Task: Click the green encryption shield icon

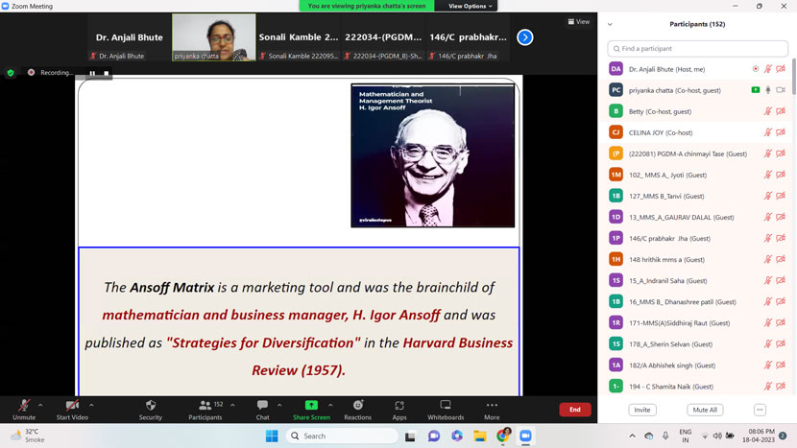Action: click(11, 73)
